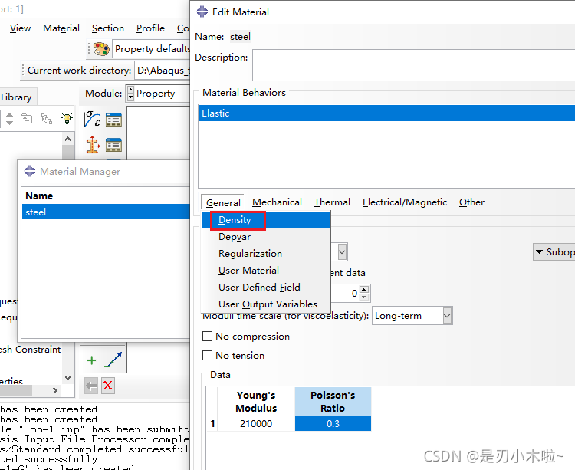
Task: Increase number of field variables spinner
Action: tap(363, 289)
